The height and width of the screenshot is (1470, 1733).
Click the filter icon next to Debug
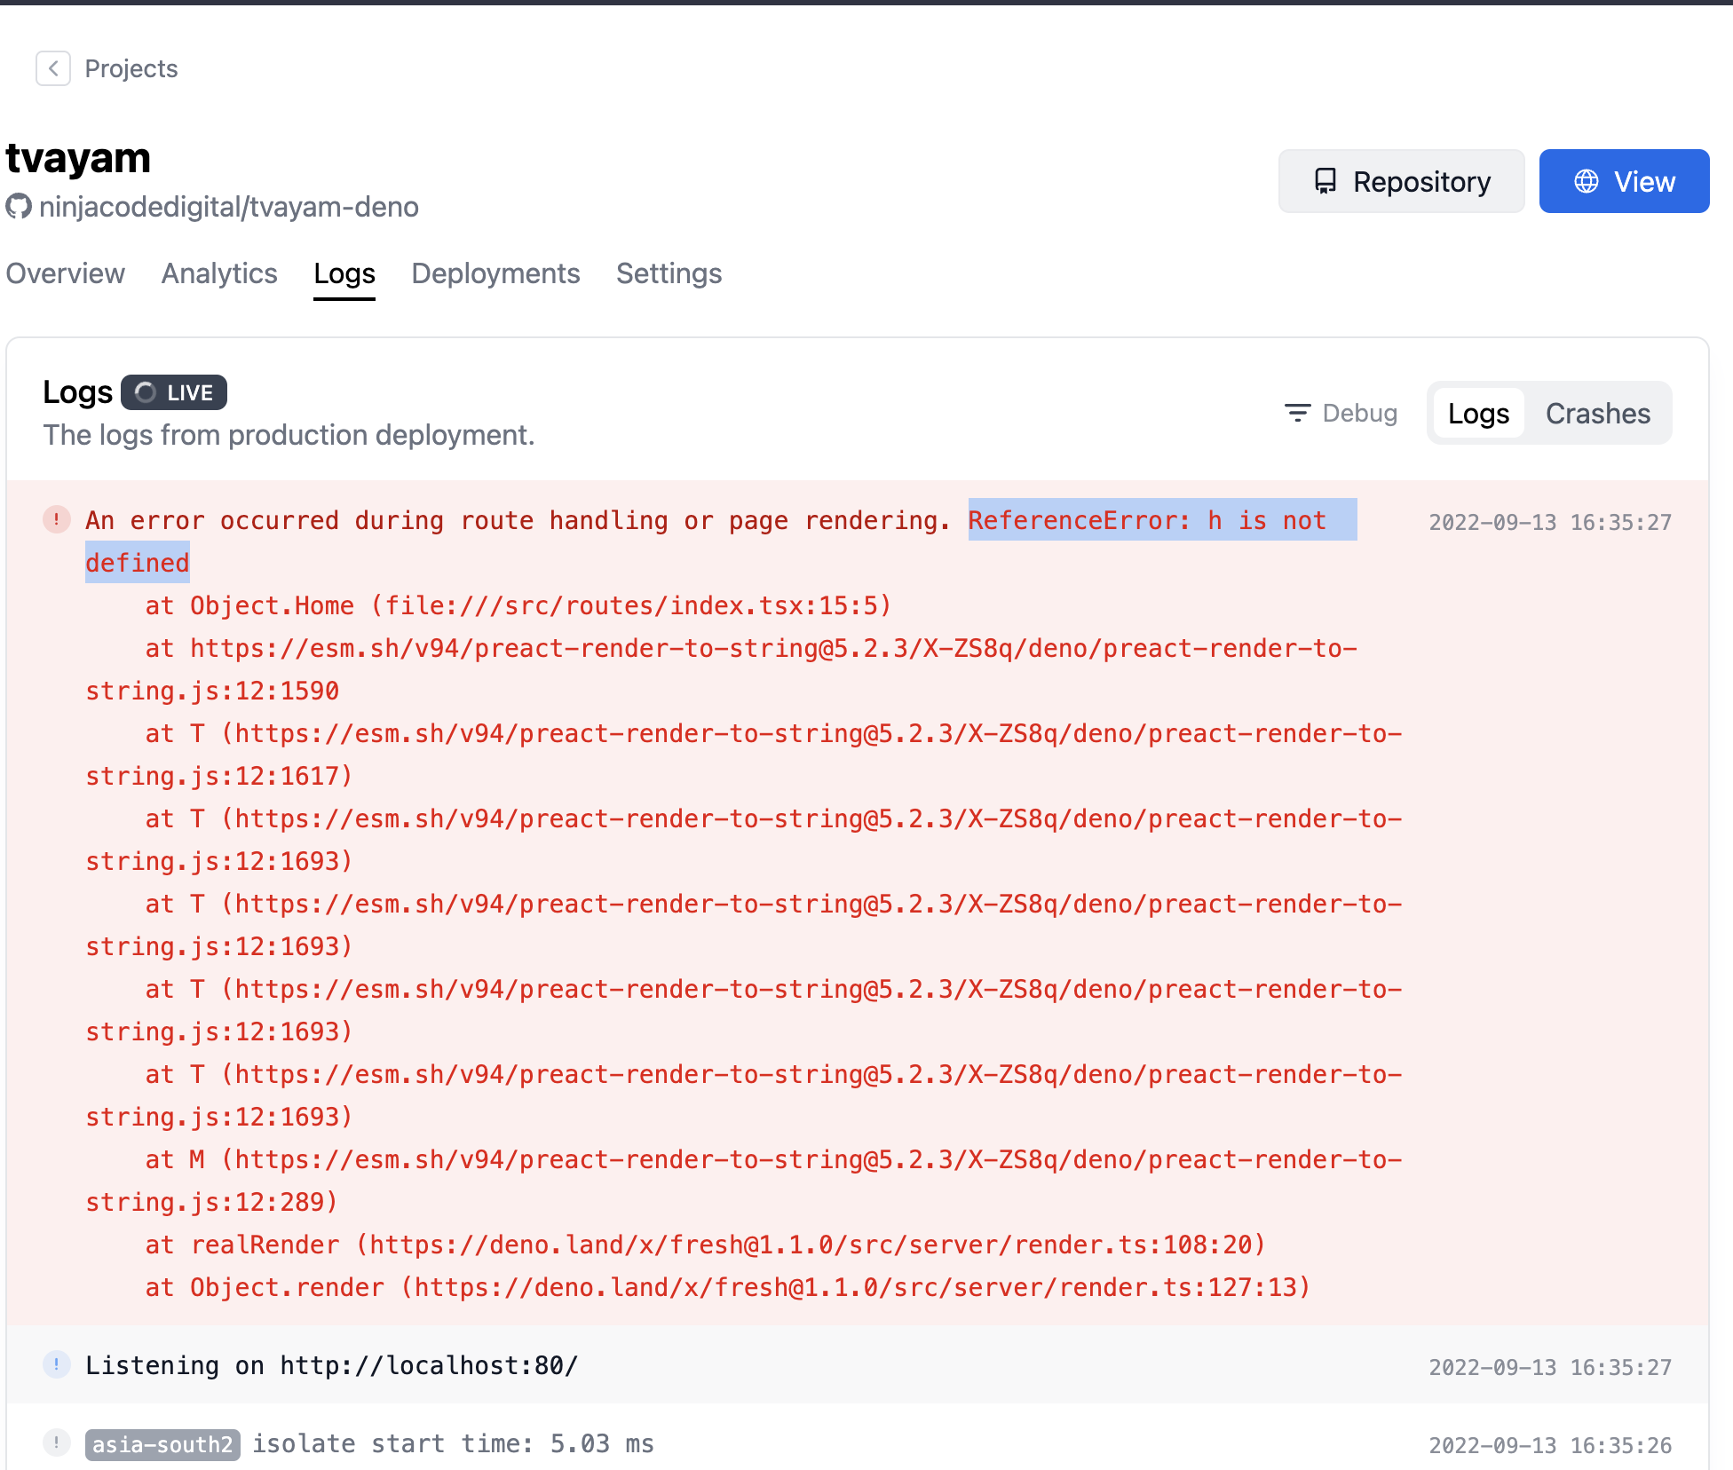[x=1297, y=412]
